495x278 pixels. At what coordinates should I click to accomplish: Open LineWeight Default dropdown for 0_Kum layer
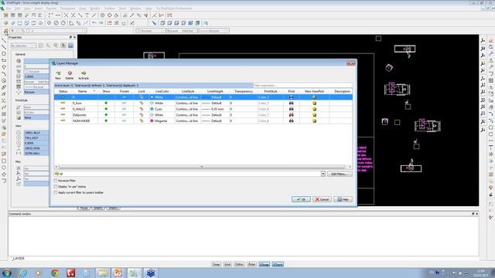click(216, 103)
